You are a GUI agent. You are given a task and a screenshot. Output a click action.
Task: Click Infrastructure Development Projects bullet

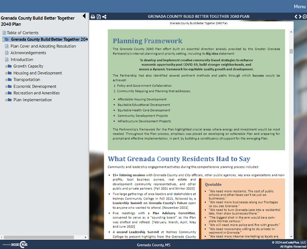pyautogui.click(x=144, y=121)
